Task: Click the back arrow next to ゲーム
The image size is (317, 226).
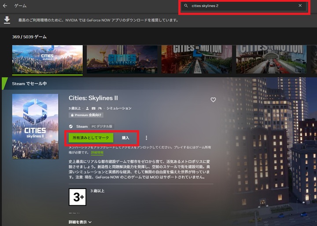Action: click(x=5, y=6)
